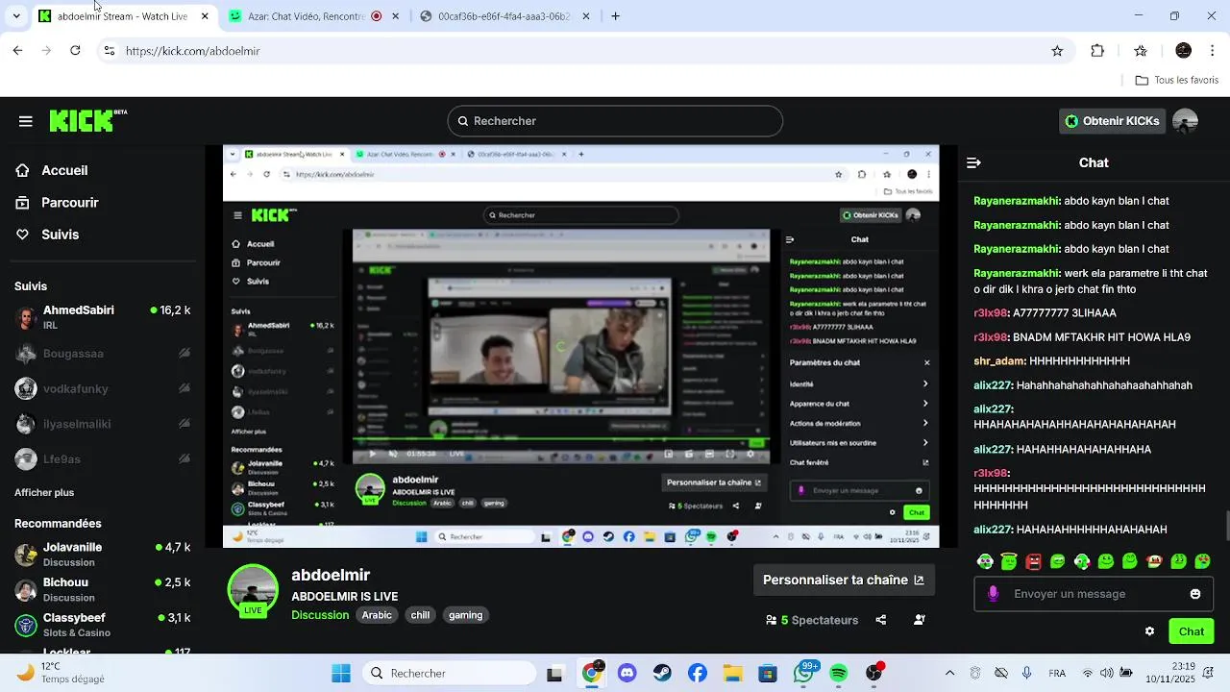The height and width of the screenshot is (692, 1230).
Task: Click the Parcourir browse icon
Action: pyautogui.click(x=22, y=203)
